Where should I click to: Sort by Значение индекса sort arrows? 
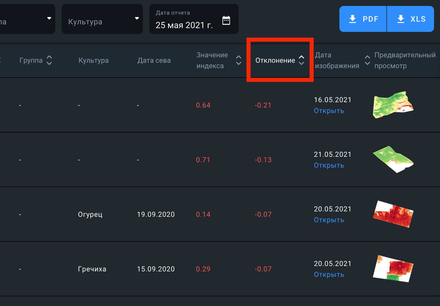click(238, 60)
